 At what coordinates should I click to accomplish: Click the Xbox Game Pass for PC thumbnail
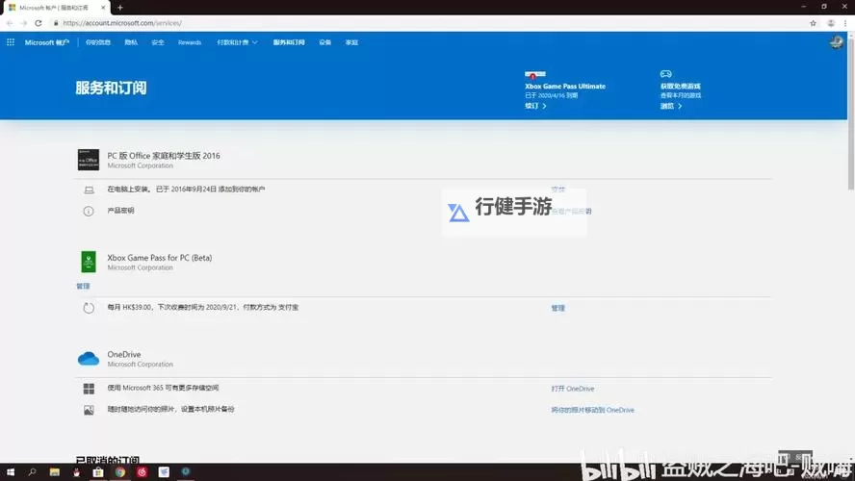pos(89,262)
